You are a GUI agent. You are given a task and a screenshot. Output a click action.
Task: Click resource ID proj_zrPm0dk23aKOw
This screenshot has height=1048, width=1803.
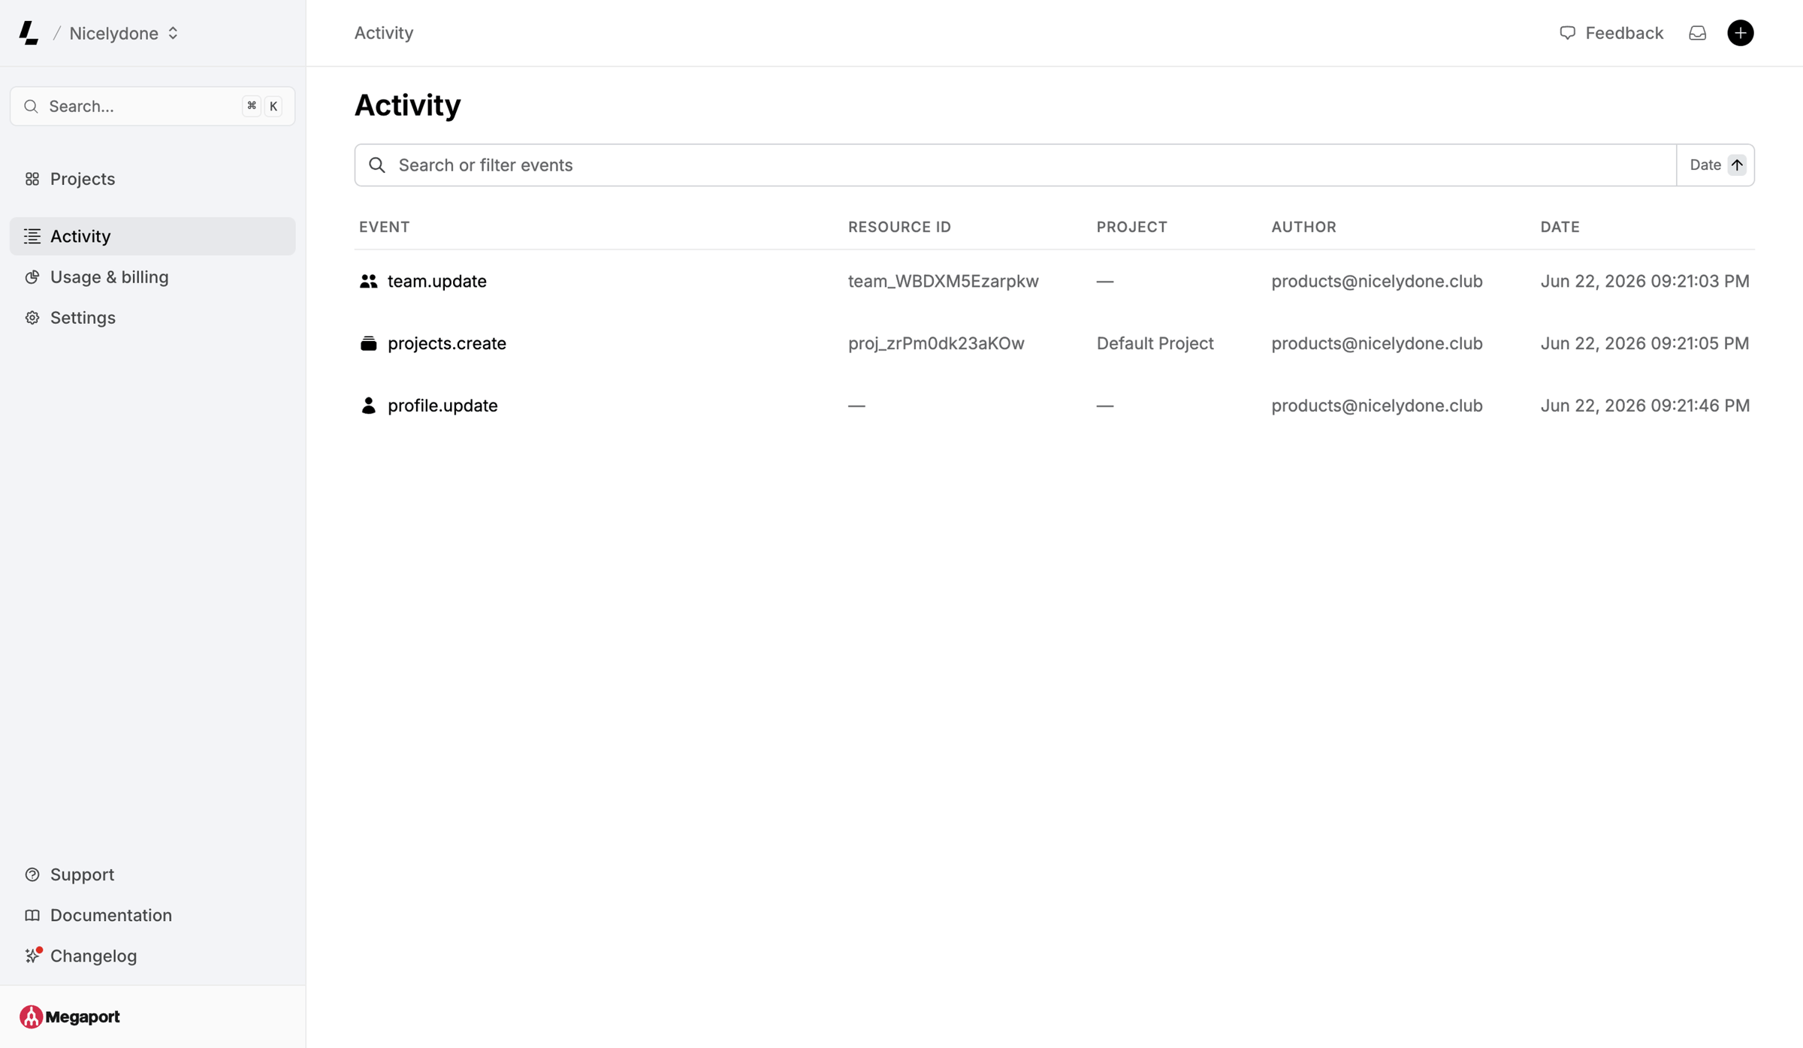[x=936, y=343]
